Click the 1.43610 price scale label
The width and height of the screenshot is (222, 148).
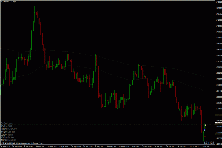click(218, 2)
